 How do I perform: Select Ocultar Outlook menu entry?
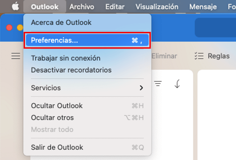(x=87, y=106)
